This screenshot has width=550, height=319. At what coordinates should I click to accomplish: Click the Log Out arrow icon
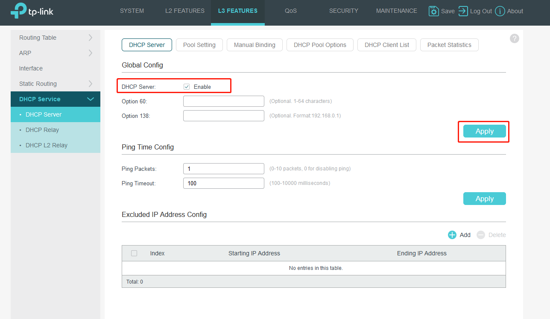(463, 11)
